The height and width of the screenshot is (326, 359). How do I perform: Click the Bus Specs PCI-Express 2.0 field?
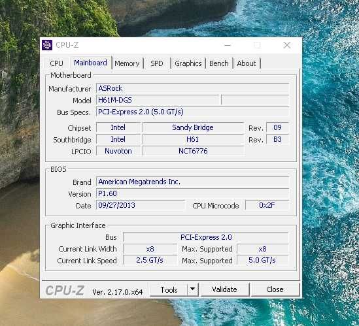coord(192,112)
